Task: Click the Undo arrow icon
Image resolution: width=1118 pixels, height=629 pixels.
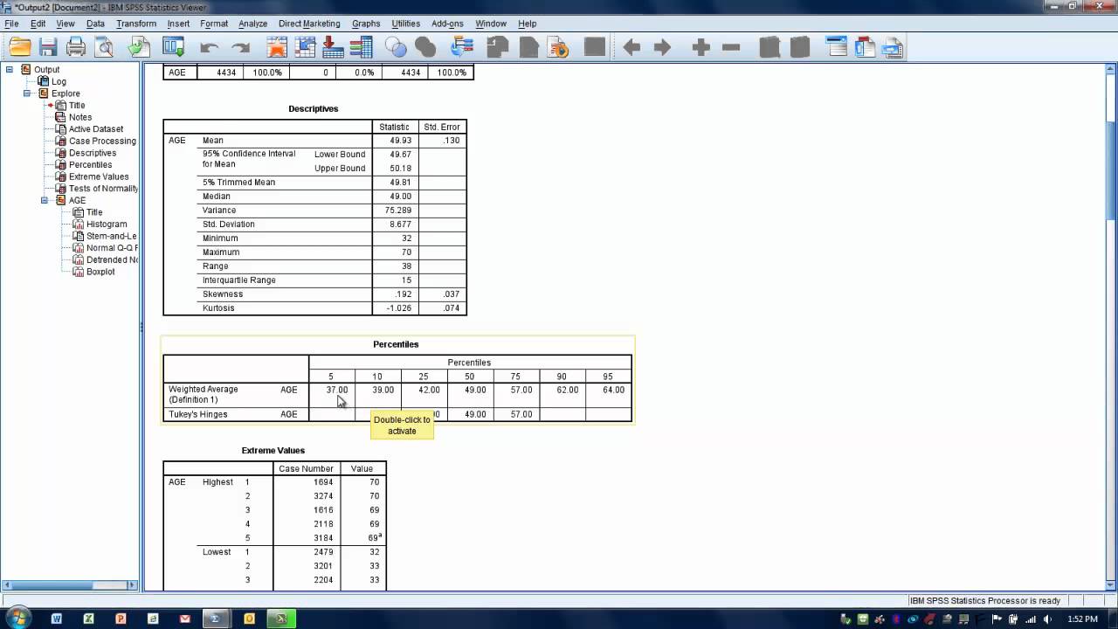Action: coord(209,48)
